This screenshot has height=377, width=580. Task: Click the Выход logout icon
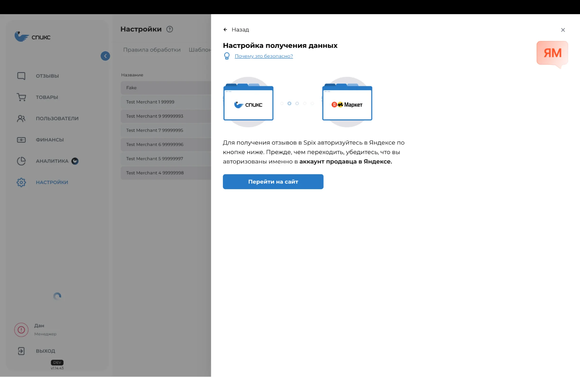point(21,351)
